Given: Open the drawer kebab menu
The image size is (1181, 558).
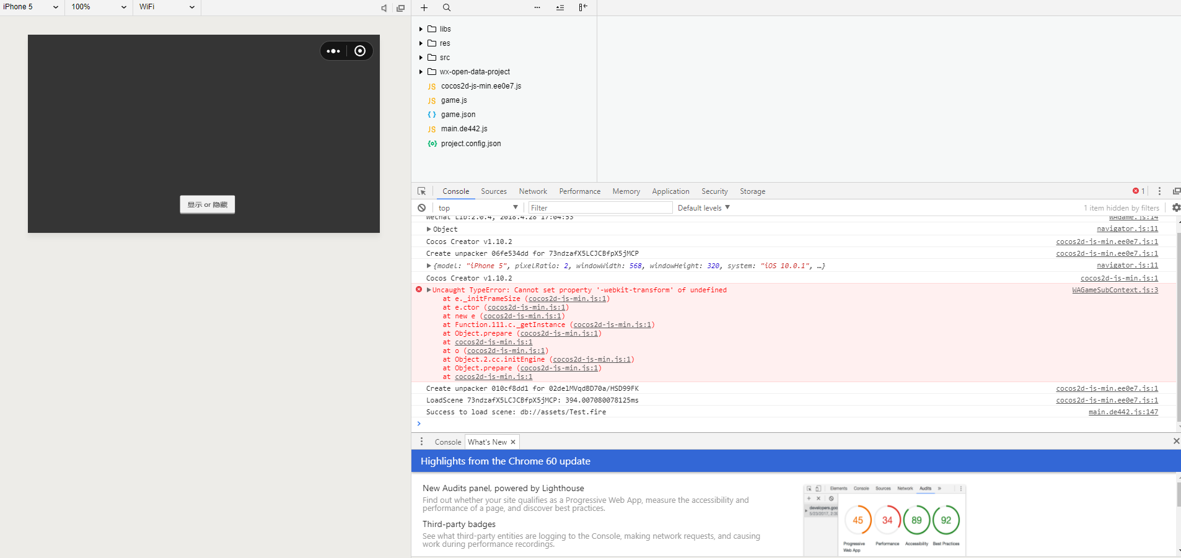Looking at the screenshot, I should [422, 442].
